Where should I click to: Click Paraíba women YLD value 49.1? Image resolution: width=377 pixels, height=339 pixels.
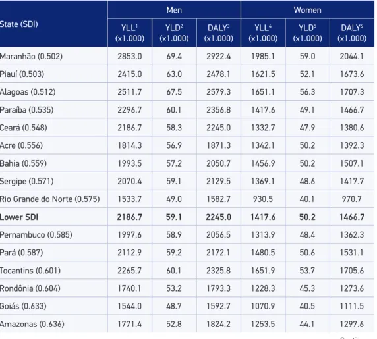pyautogui.click(x=307, y=110)
